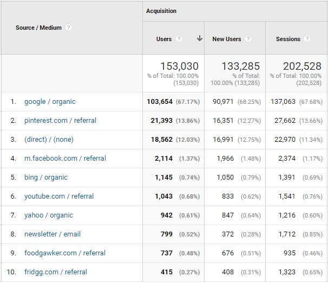Click the Acquisition group header

click(161, 11)
